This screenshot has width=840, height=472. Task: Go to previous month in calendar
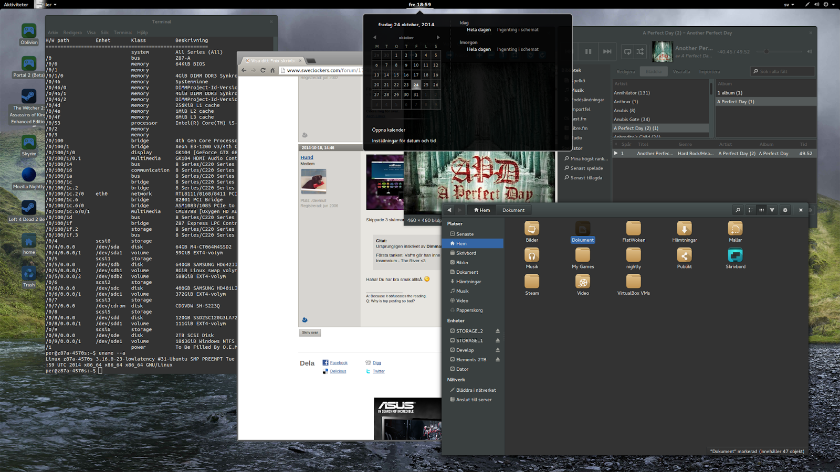click(x=375, y=38)
